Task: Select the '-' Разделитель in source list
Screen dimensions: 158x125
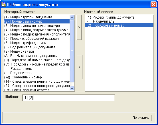Action: 37,69
